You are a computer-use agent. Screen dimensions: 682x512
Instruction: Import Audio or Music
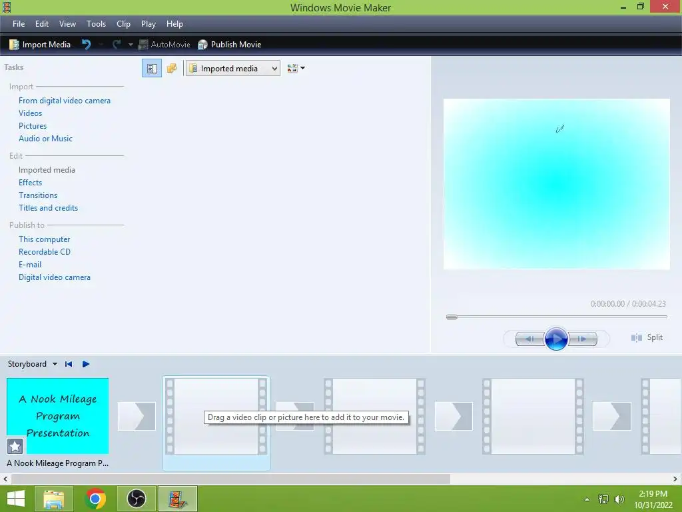(x=46, y=139)
